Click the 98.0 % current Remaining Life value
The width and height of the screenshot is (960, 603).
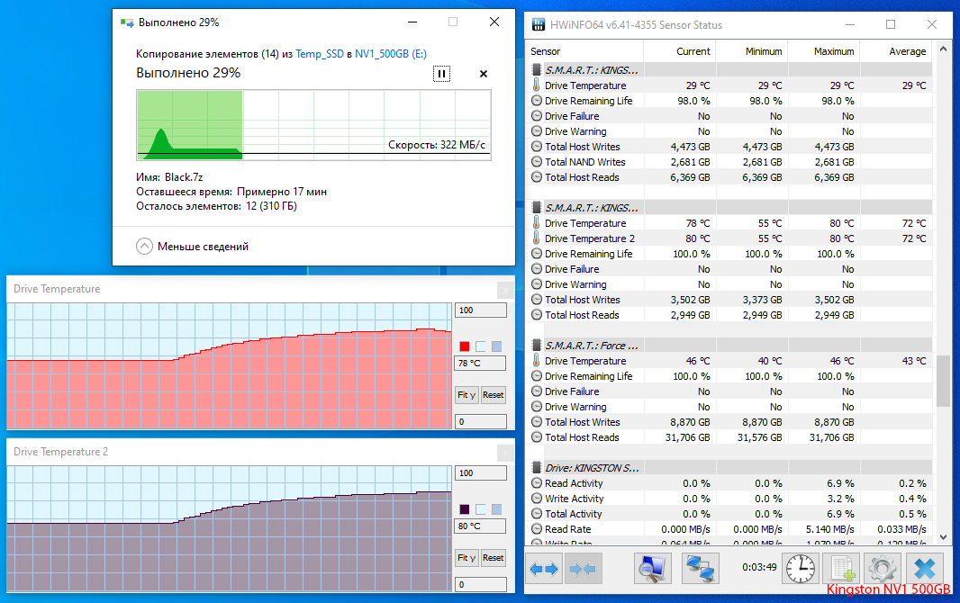pyautogui.click(x=693, y=101)
